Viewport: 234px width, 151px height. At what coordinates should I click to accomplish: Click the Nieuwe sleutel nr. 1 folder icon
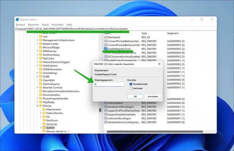click(44, 131)
